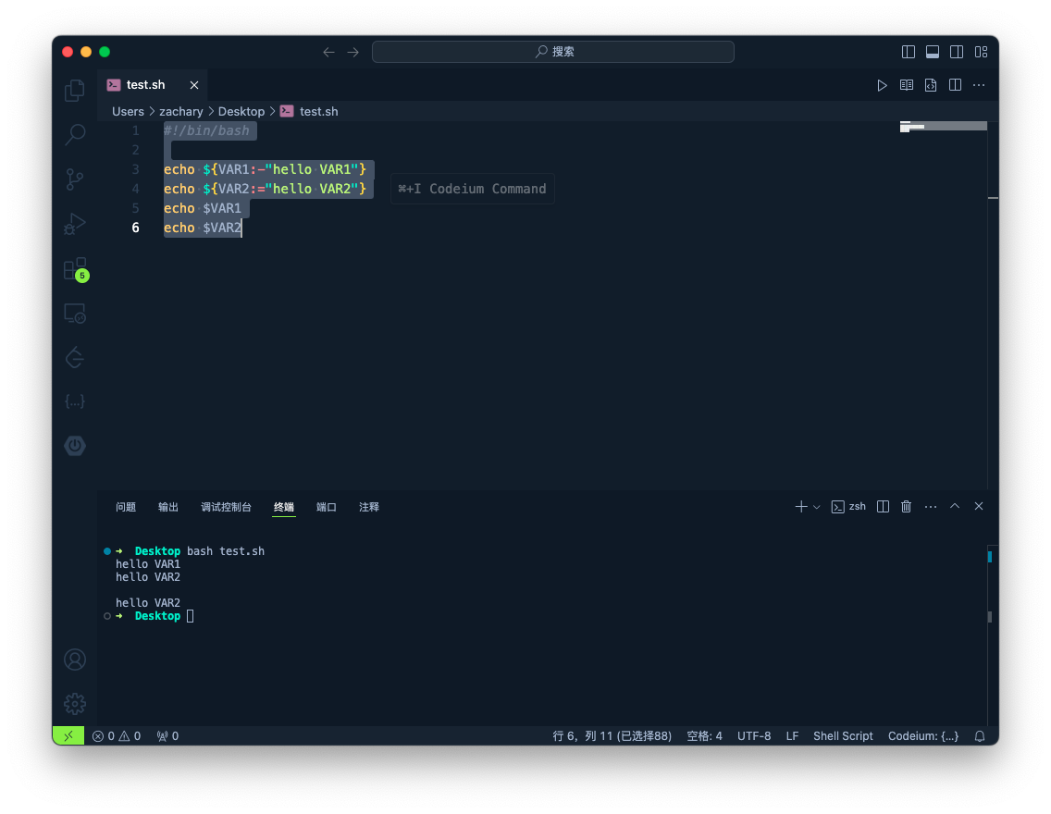Switch to the 终端 panel tab
Image resolution: width=1051 pixels, height=814 pixels.
[284, 507]
